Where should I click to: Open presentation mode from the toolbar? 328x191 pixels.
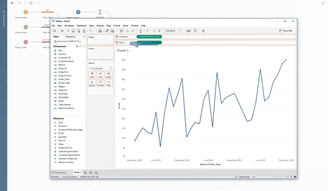tap(195, 31)
